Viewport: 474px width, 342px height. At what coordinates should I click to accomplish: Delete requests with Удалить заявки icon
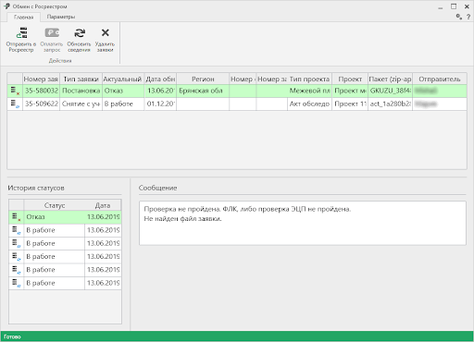tap(106, 32)
